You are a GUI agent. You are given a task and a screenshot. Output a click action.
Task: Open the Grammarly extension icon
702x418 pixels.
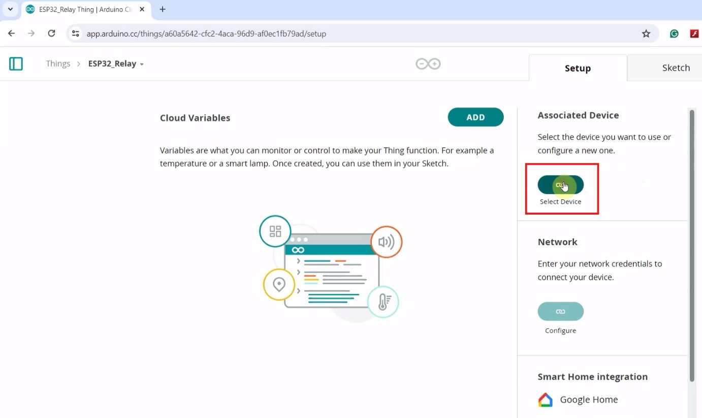[x=674, y=34]
